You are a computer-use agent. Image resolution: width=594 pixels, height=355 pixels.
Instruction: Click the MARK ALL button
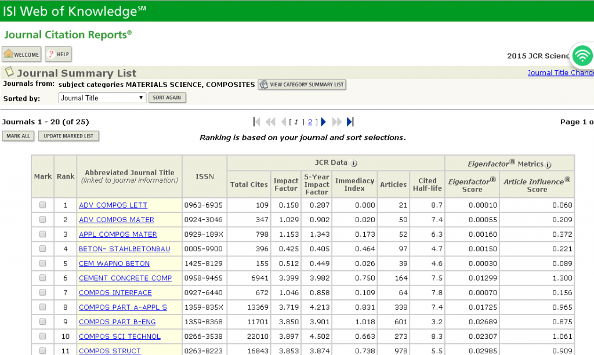(x=18, y=136)
